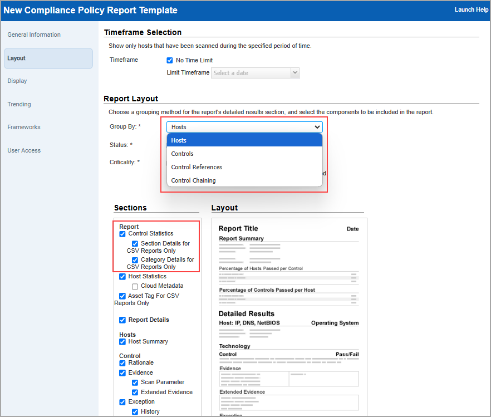This screenshot has width=491, height=417.
Task: Uncheck the Control Statistics option
Action: pyautogui.click(x=123, y=233)
